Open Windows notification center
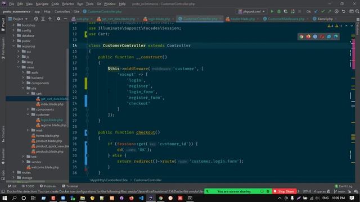This screenshot has width=360, height=202. tap(352, 198)
